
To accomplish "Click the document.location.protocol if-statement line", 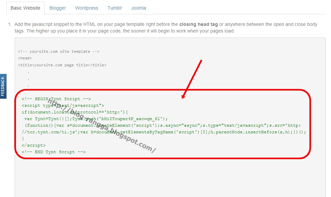I will tap(75, 112).
